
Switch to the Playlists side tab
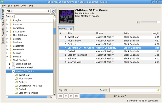[3, 32]
